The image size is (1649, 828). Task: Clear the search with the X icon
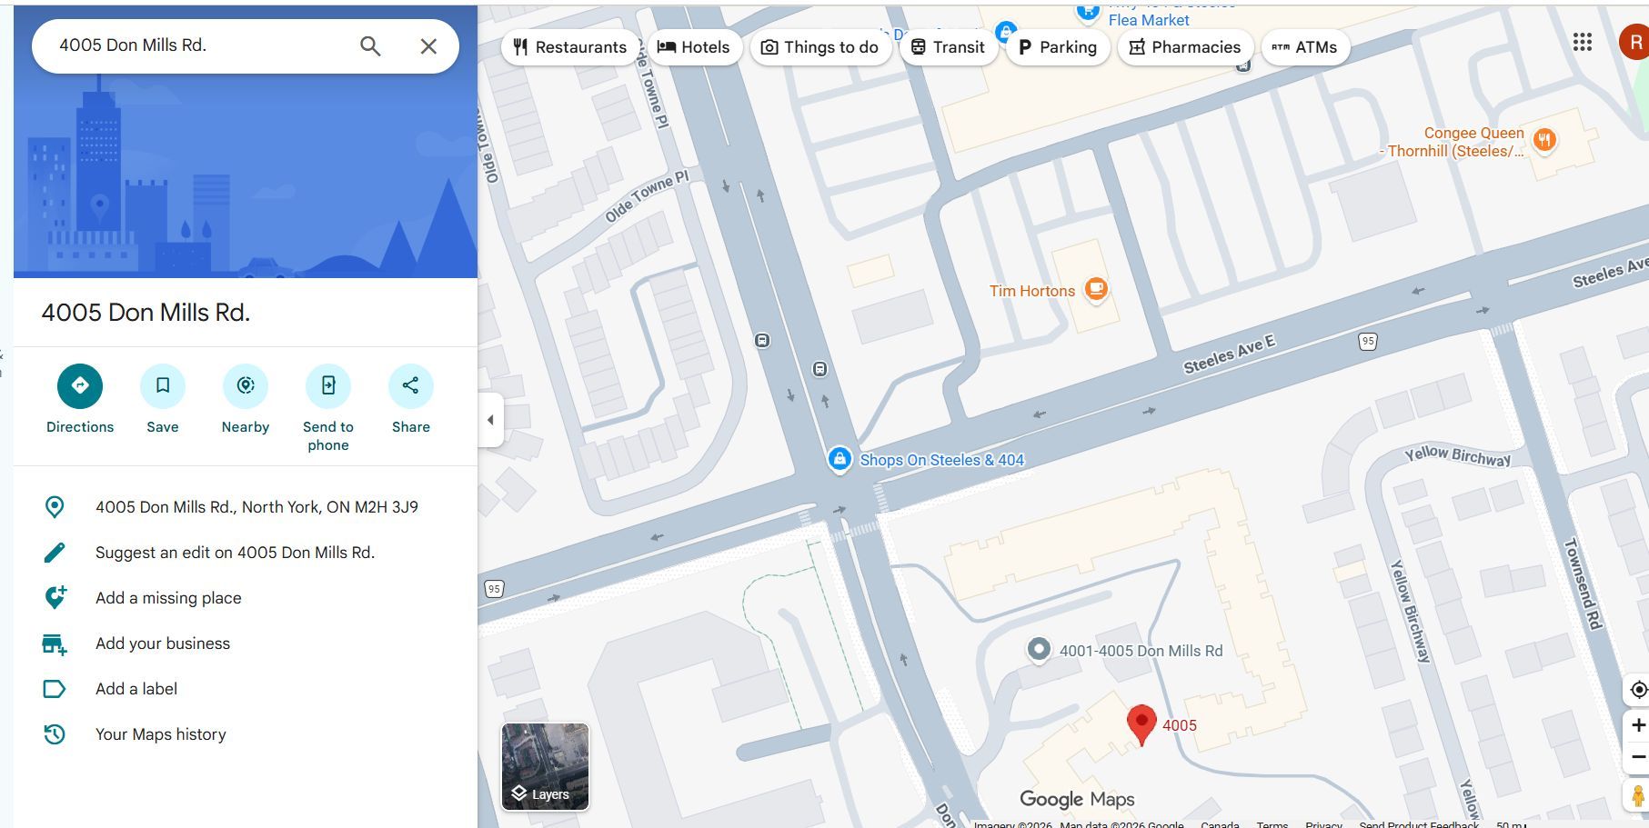pos(428,46)
